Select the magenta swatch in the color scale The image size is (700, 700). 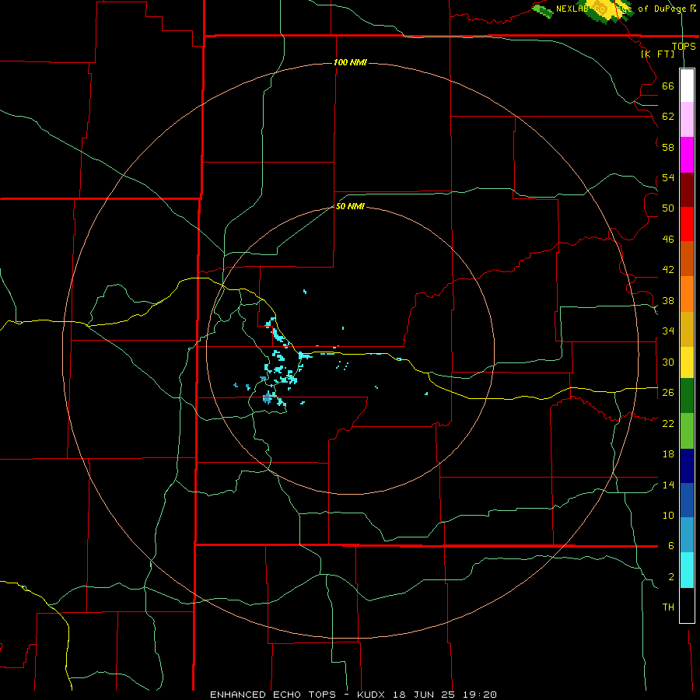click(687, 155)
